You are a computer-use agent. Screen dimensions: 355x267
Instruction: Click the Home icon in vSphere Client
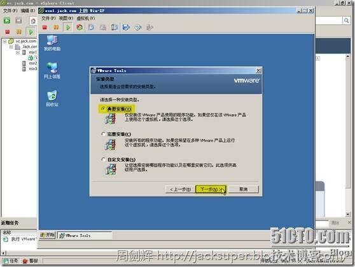(x=33, y=21)
